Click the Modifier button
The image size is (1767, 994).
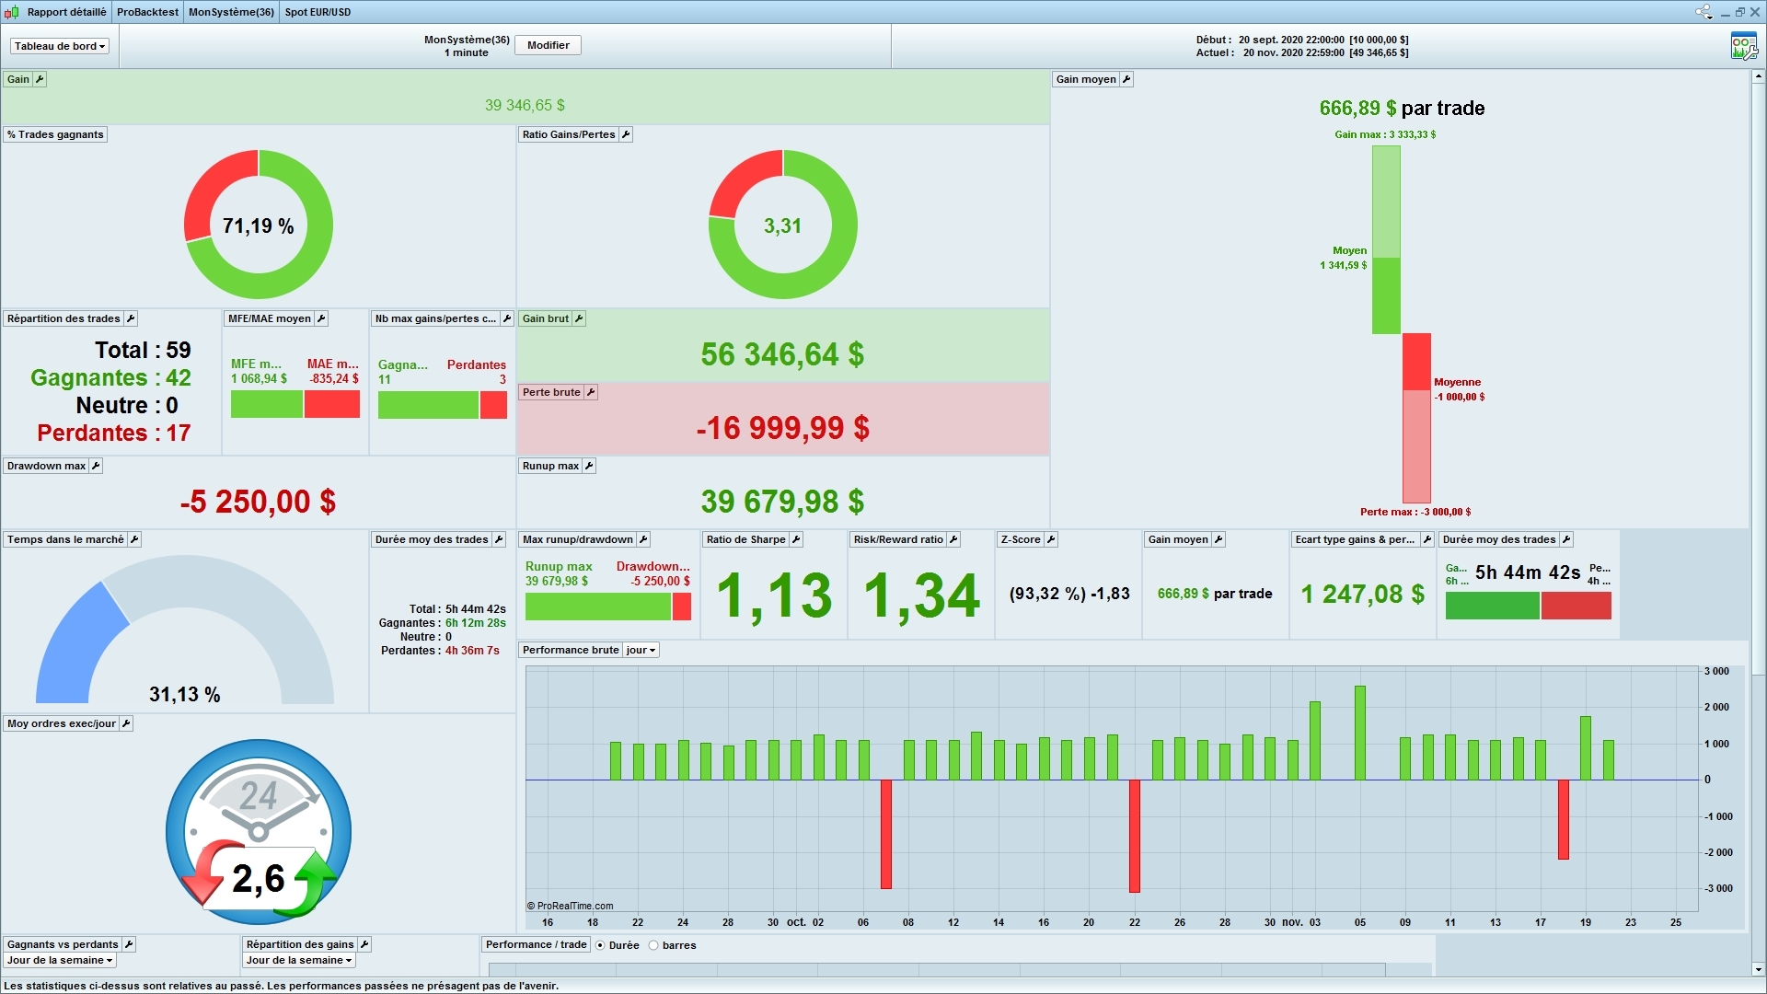(548, 45)
